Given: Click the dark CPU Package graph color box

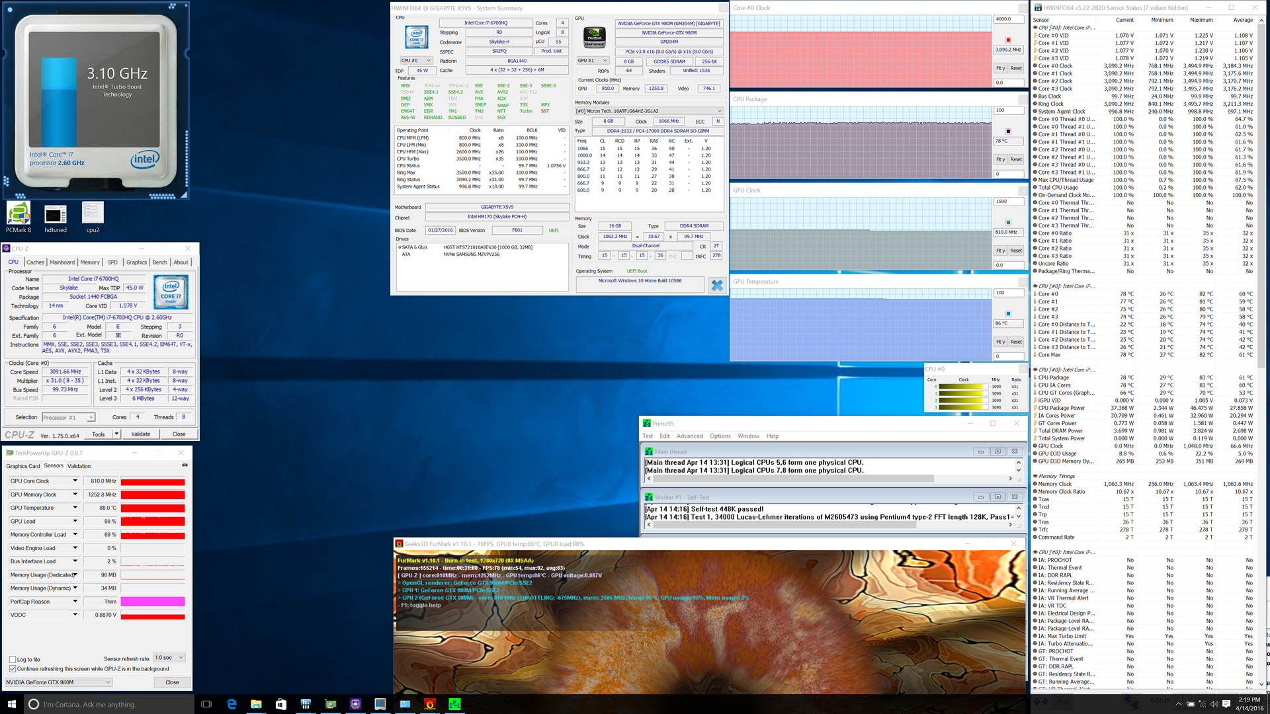Looking at the screenshot, I should (1008, 132).
